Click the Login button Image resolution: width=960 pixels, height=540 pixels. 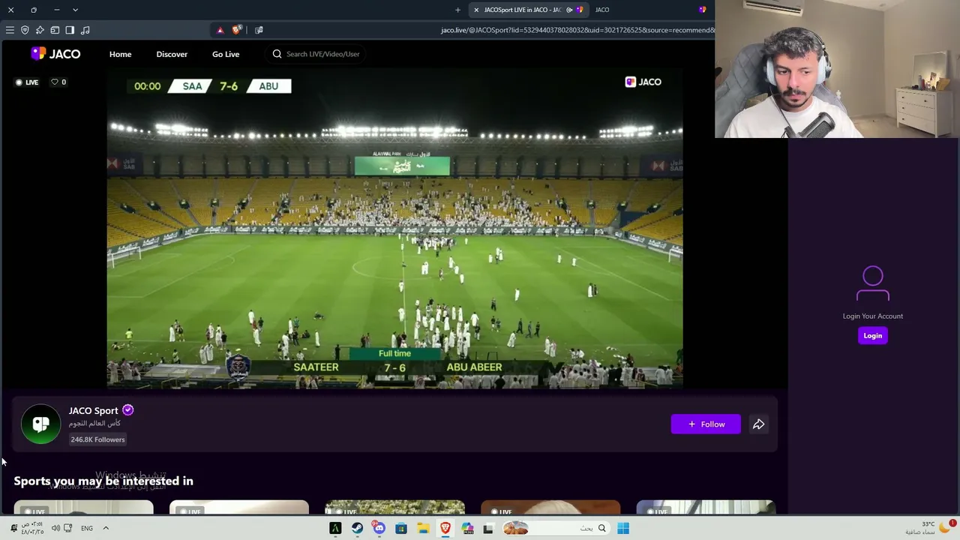872,336
